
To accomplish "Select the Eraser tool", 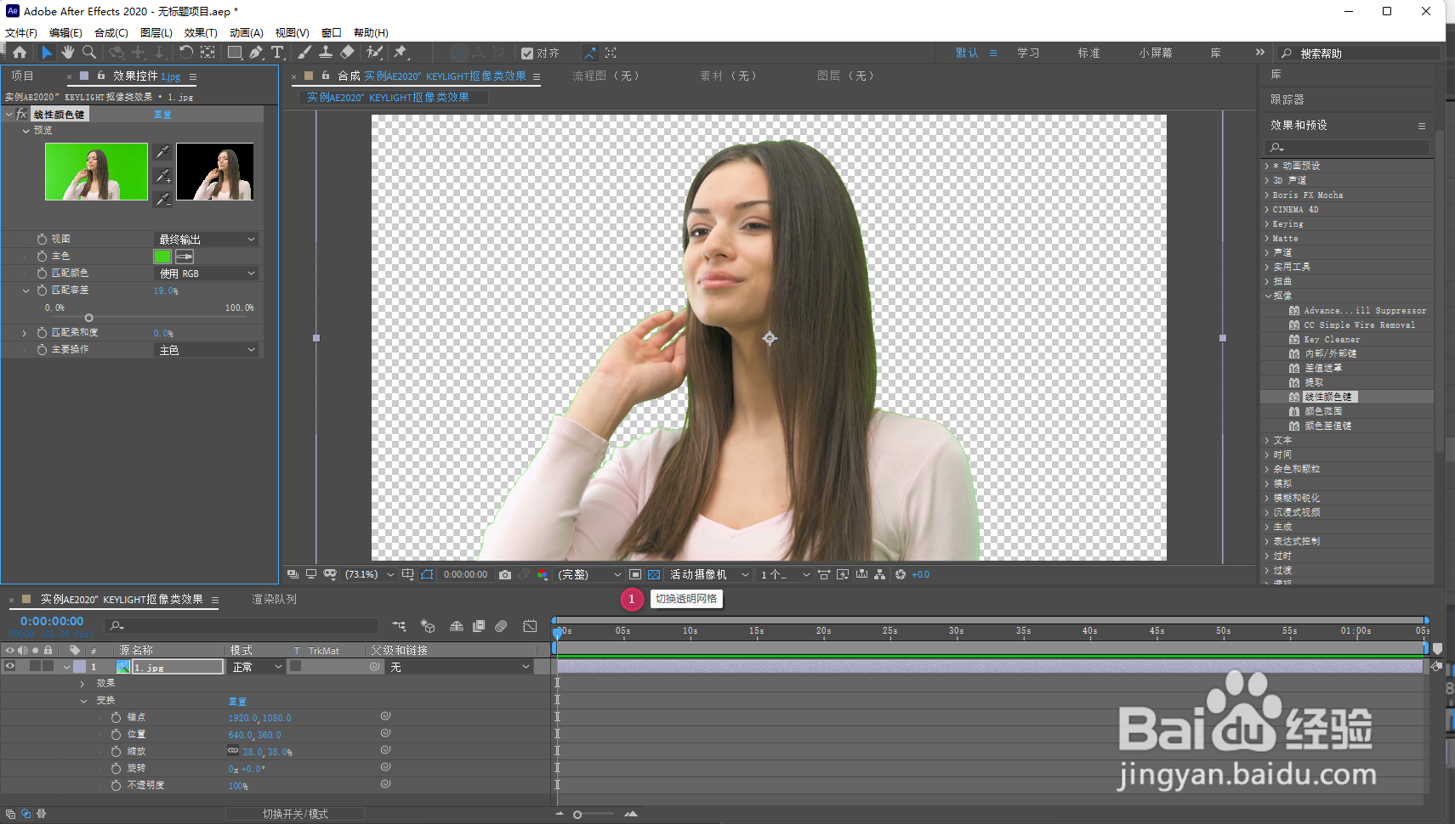I will point(347,53).
